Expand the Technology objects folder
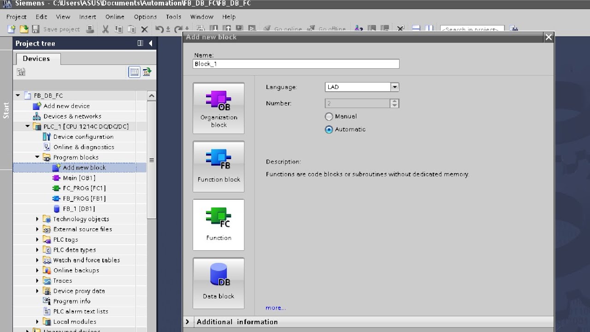Viewport: 590px width, 332px height. [37, 219]
